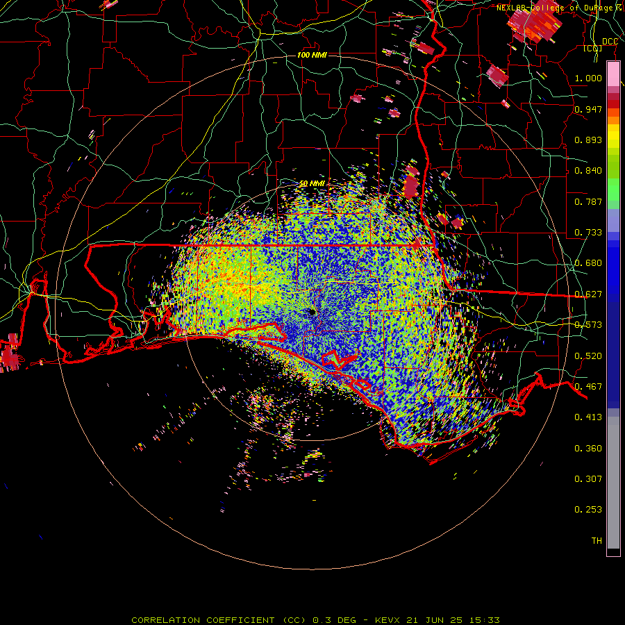The width and height of the screenshot is (625, 625).
Task: Click the 0.787 legend value
Action: (588, 201)
